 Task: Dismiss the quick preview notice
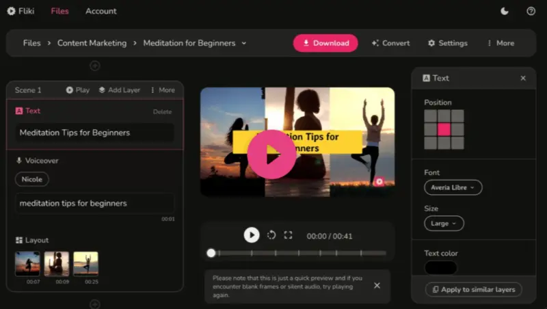point(377,286)
